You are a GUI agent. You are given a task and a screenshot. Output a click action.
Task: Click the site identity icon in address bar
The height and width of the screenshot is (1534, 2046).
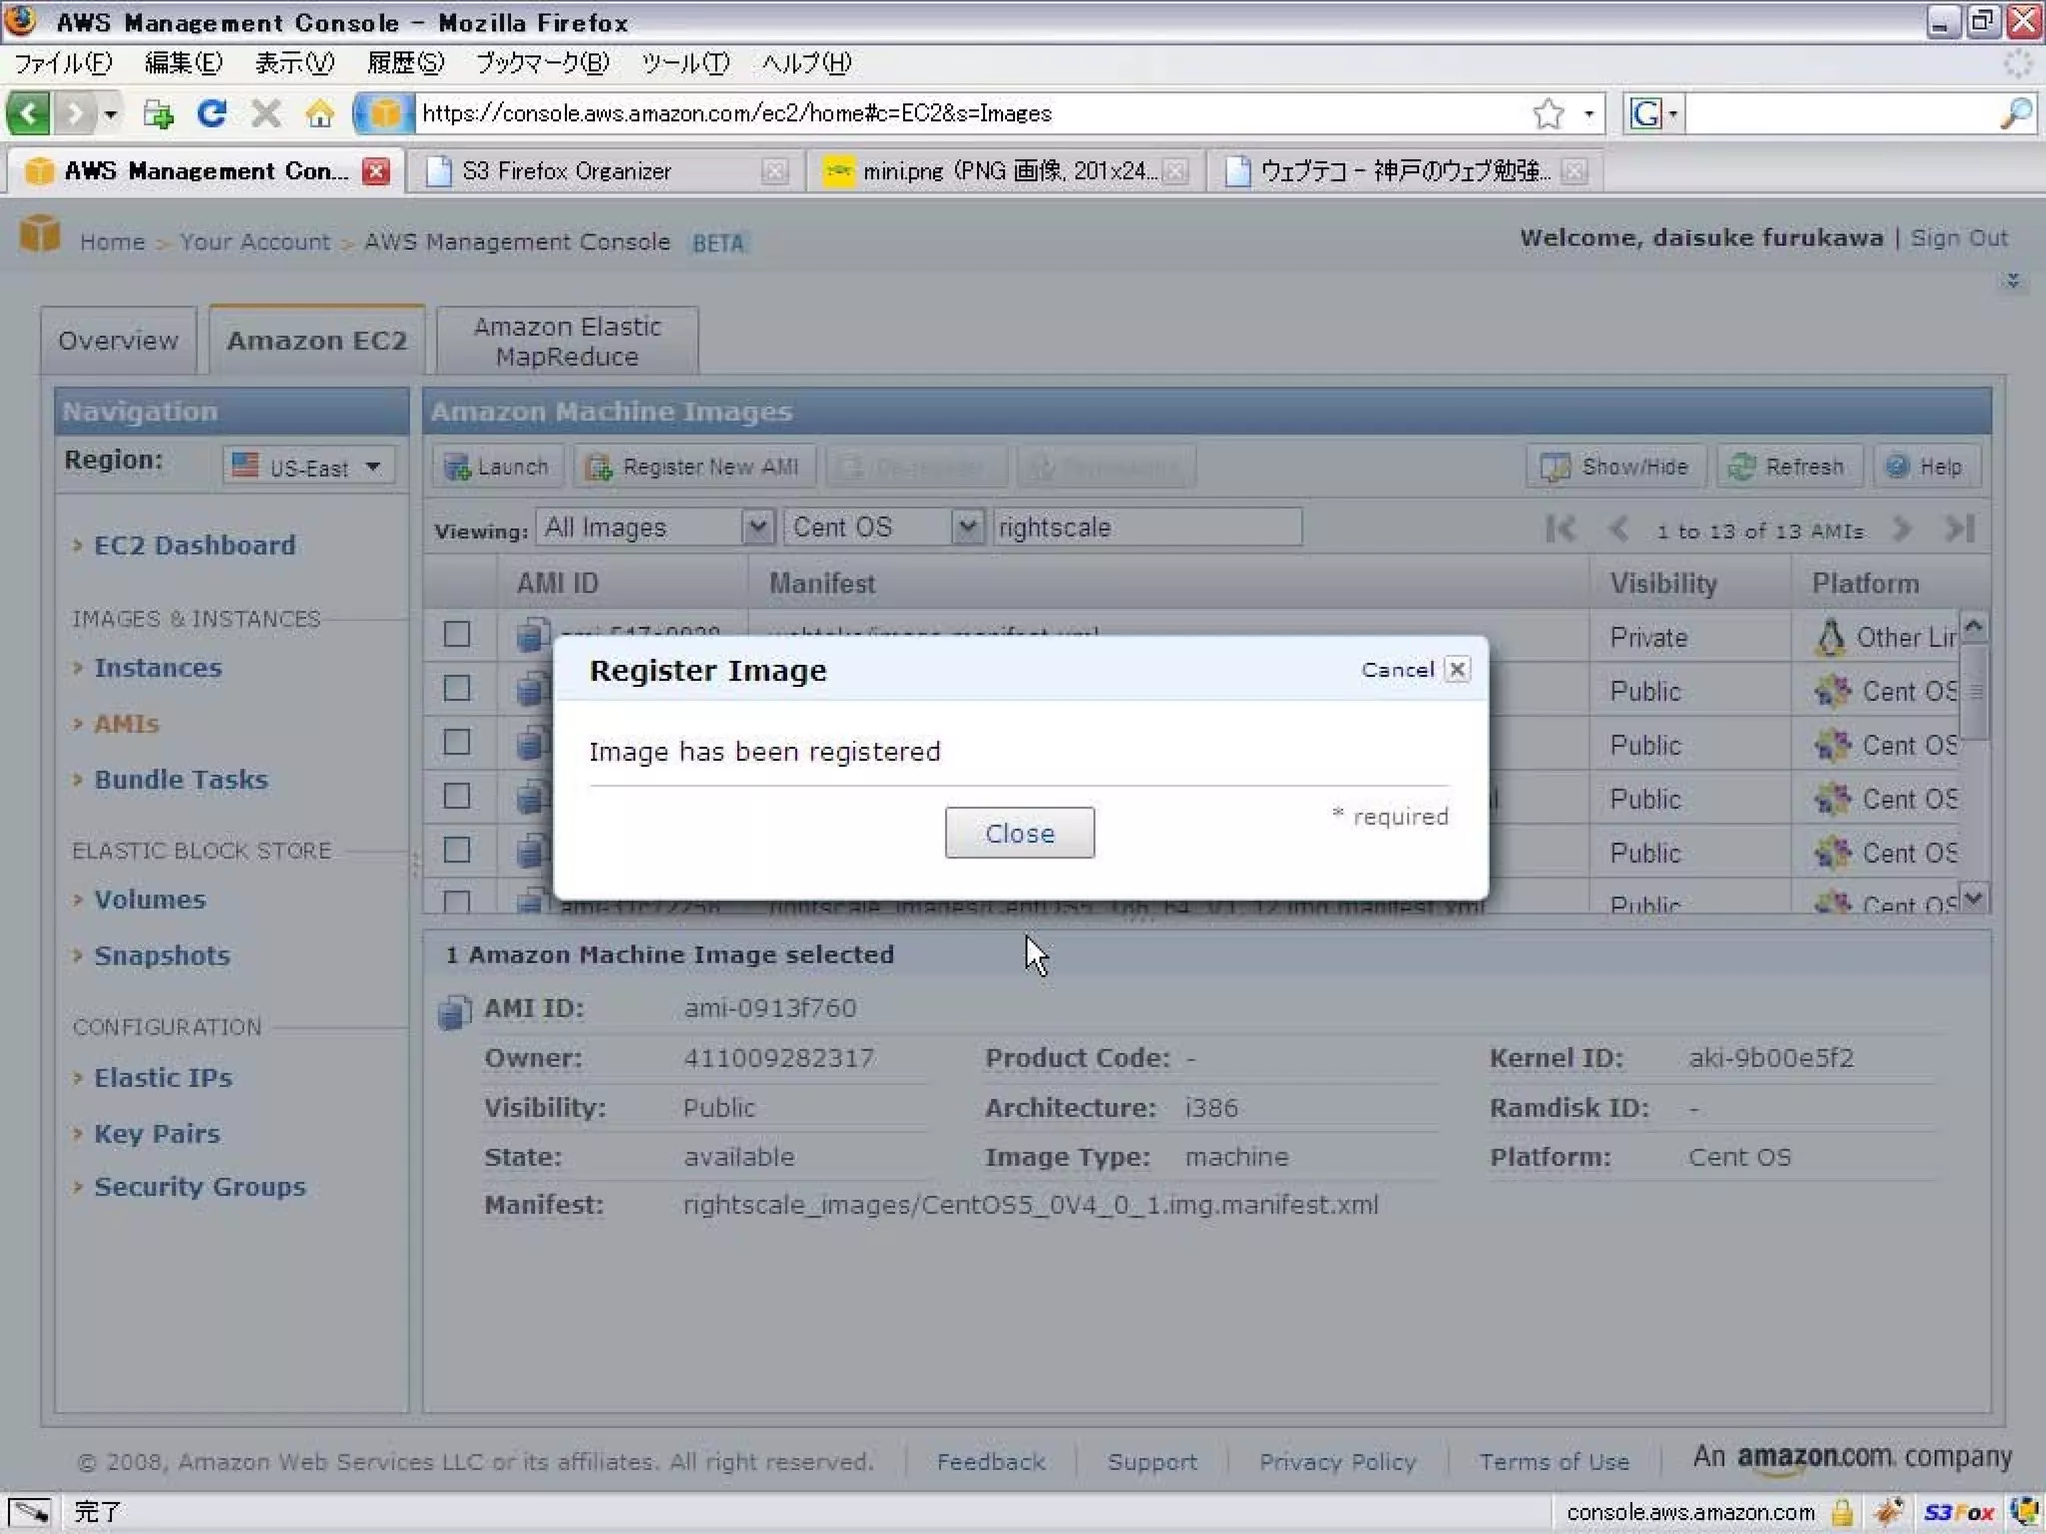pos(384,113)
